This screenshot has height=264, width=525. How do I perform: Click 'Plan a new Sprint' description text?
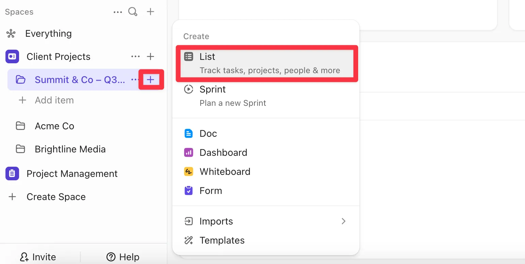(x=233, y=103)
